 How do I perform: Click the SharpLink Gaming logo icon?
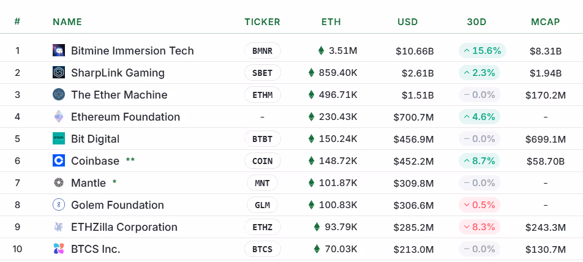click(59, 73)
